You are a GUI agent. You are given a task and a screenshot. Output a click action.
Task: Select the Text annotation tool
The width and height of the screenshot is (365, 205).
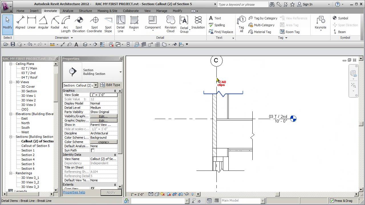coord(215,18)
